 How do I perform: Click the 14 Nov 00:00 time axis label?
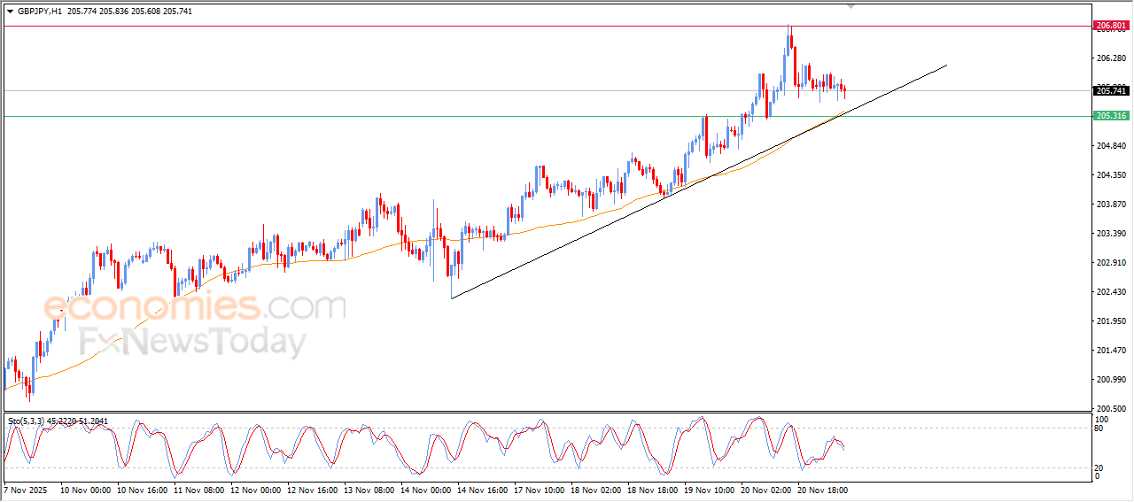[x=427, y=489]
